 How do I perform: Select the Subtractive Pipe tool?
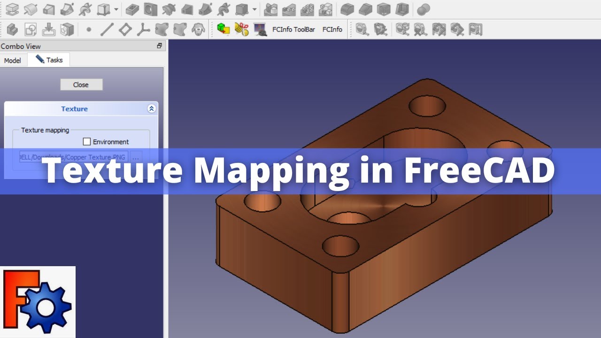pos(205,9)
